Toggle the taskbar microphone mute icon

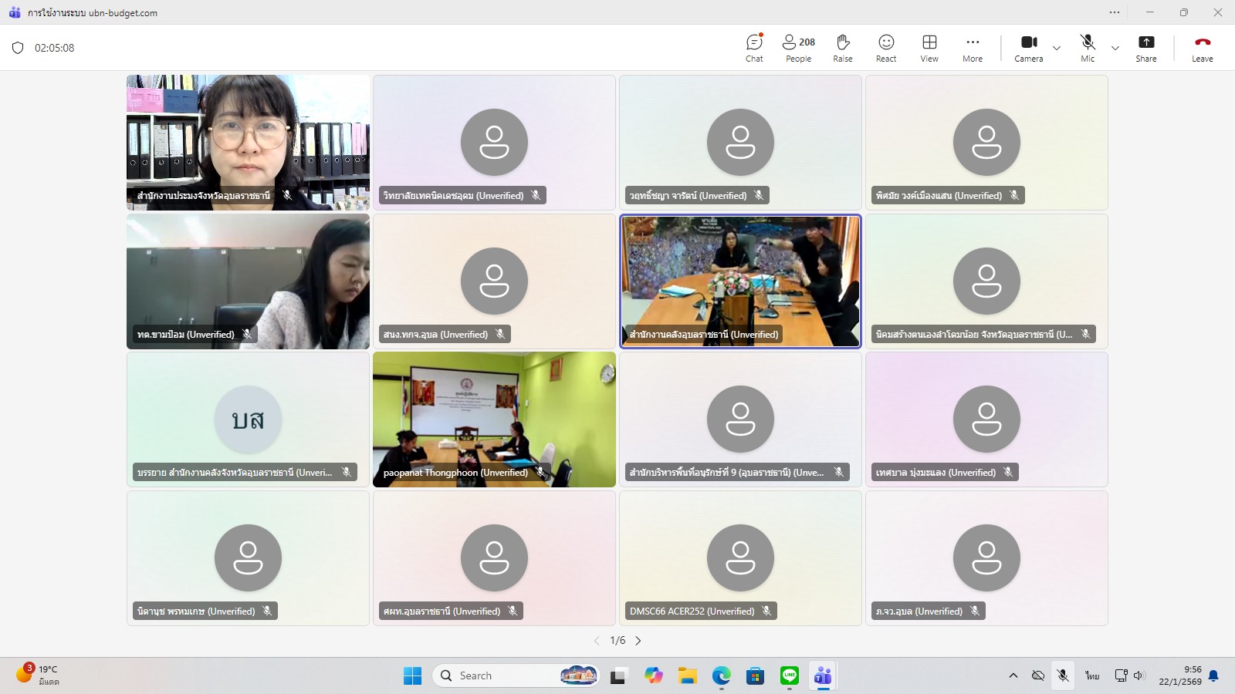pos(1063,675)
